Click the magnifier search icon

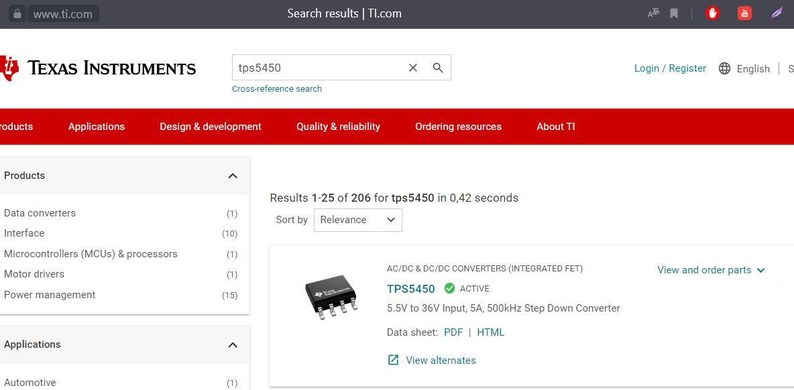pos(438,68)
